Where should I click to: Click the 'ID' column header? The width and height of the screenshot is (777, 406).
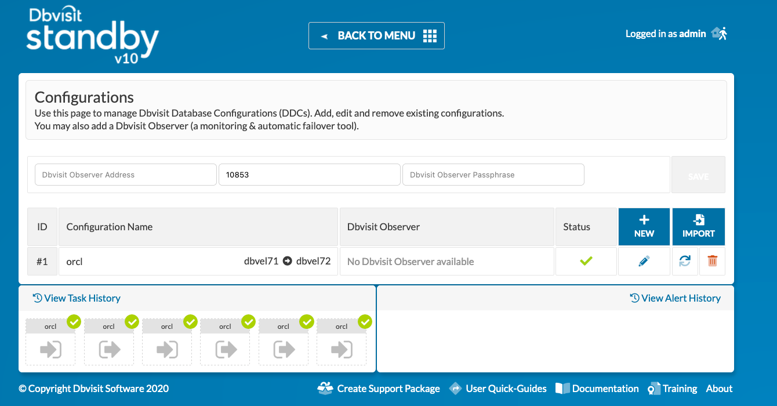click(x=42, y=227)
